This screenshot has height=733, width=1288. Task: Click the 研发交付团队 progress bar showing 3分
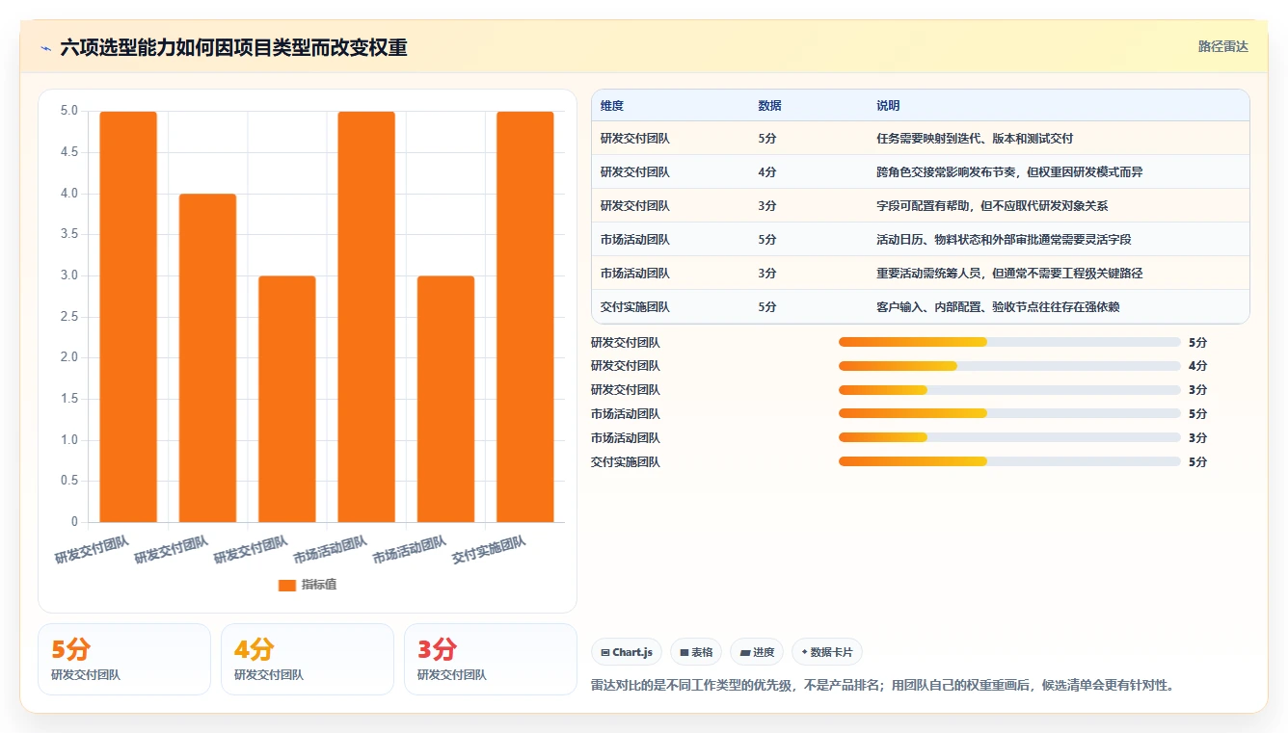click(x=1009, y=390)
